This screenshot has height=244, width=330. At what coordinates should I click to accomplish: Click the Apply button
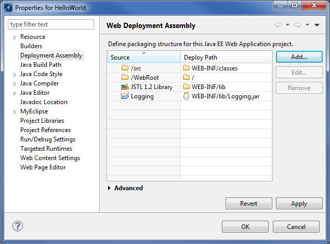299,204
